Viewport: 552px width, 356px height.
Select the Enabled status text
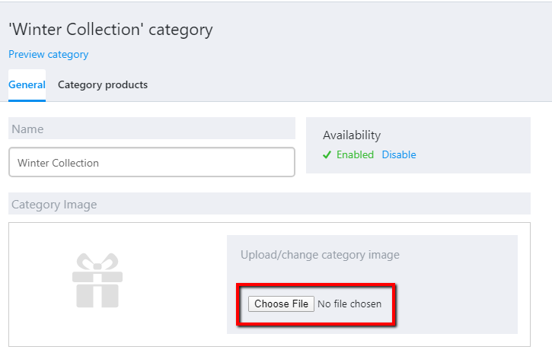coord(355,154)
